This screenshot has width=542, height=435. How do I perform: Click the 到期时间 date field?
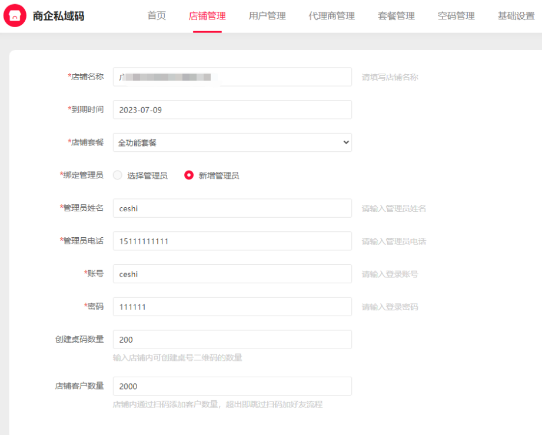click(x=232, y=109)
